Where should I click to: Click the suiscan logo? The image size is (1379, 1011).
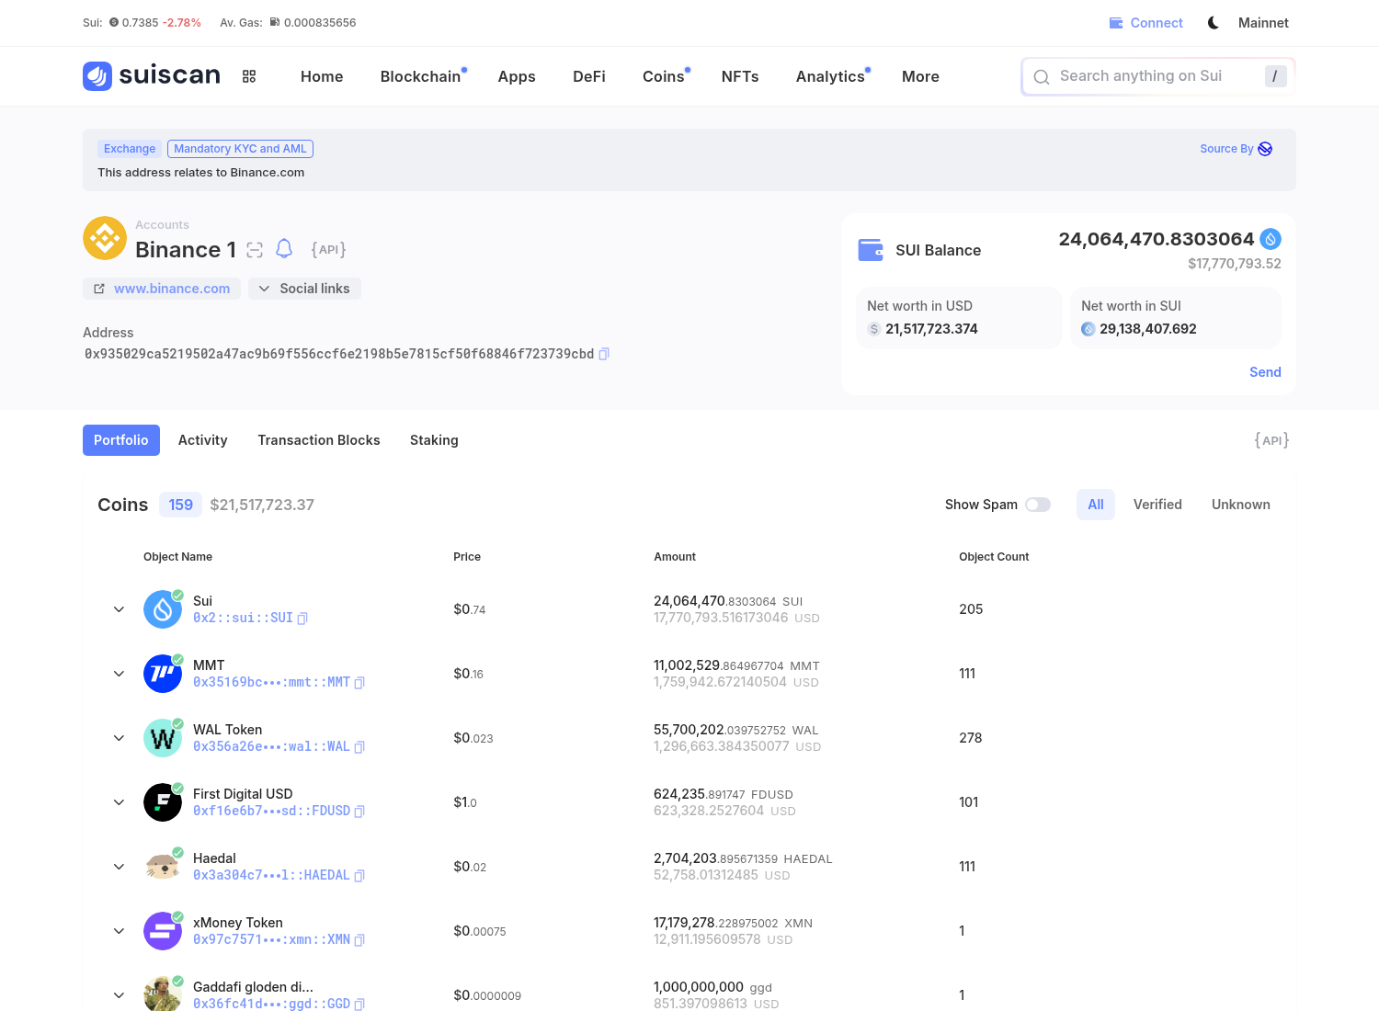[x=152, y=75]
